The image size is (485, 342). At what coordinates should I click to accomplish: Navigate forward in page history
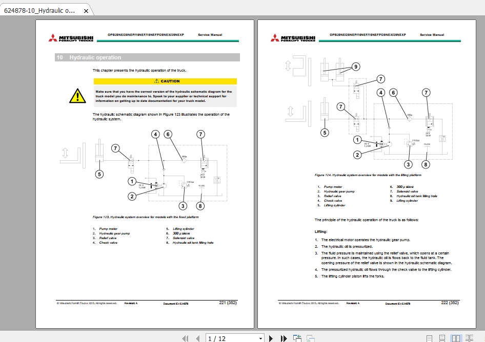310,338
